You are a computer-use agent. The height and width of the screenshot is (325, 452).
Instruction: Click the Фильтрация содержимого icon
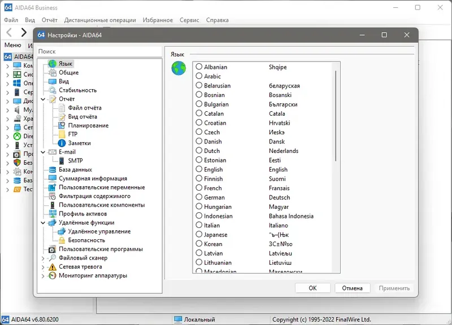click(x=52, y=196)
